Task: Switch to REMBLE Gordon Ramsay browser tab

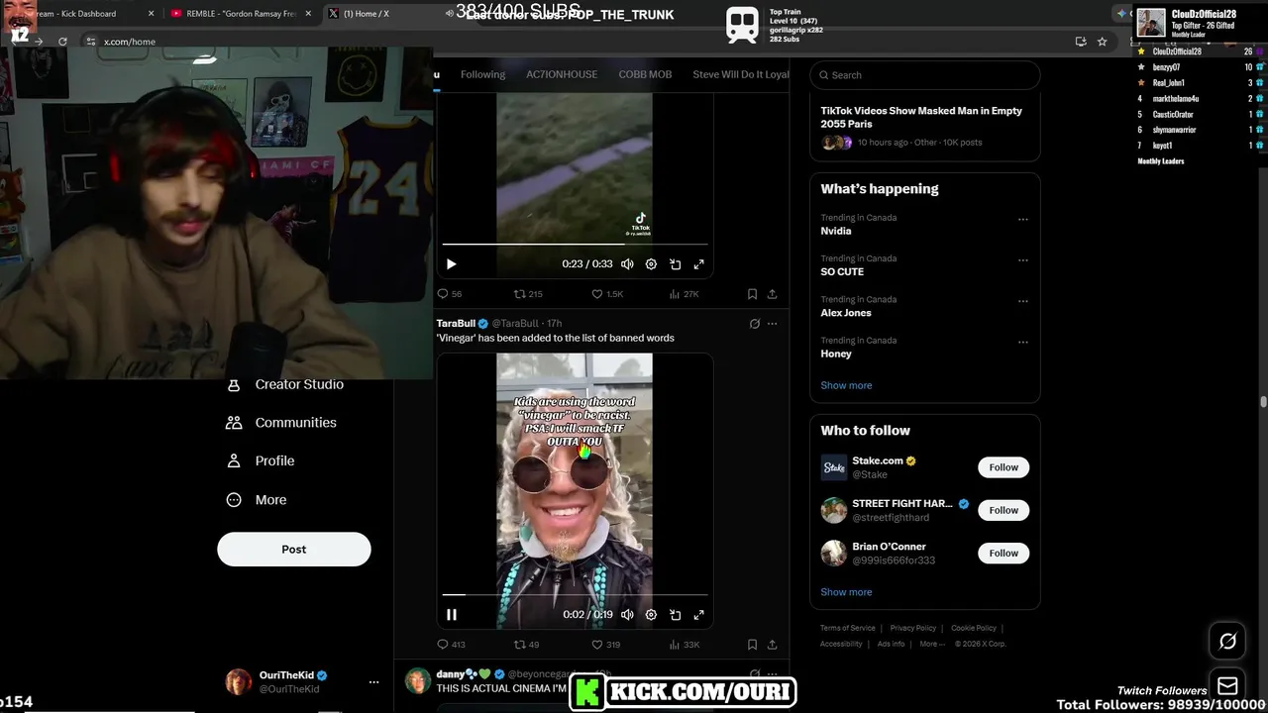Action: pyautogui.click(x=241, y=14)
